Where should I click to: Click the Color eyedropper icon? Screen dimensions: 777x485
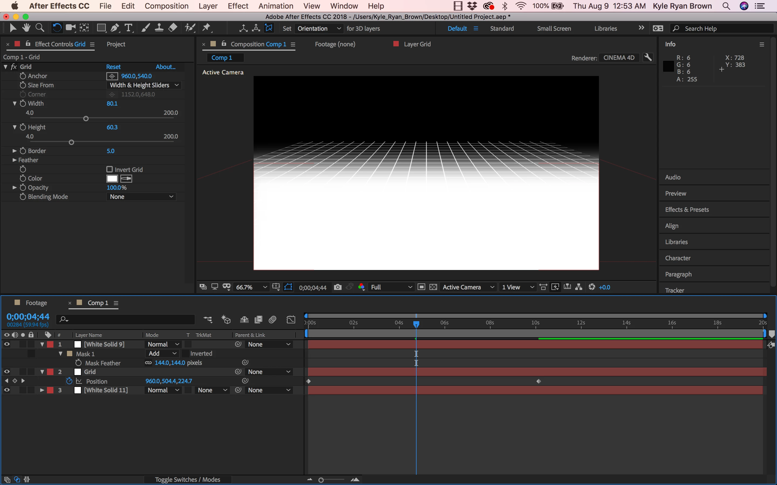point(126,179)
